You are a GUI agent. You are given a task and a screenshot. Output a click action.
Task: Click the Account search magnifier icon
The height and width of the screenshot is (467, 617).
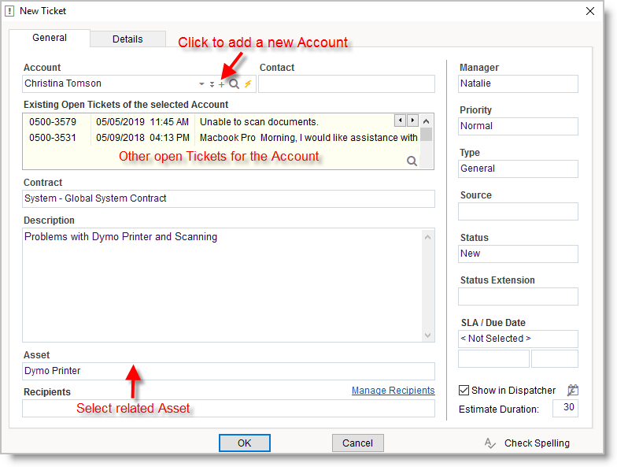234,84
